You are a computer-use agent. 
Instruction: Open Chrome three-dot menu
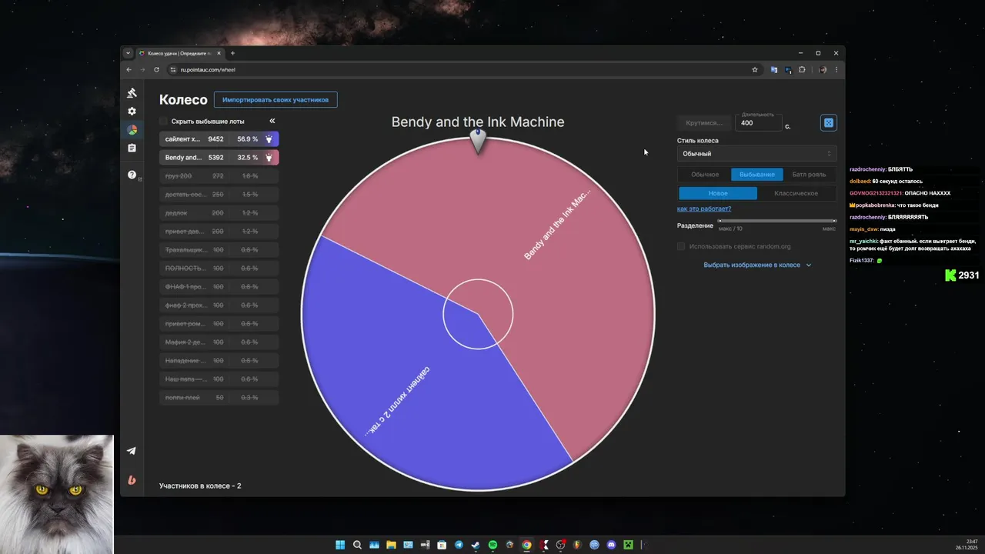pos(836,69)
